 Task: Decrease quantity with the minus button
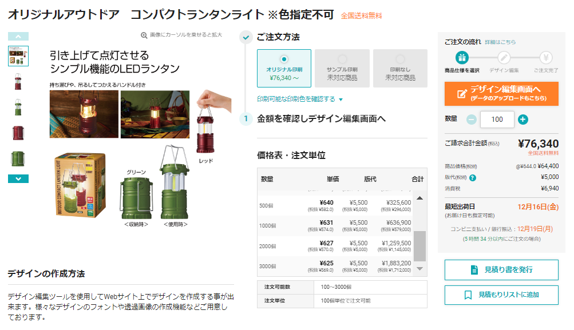point(472,120)
